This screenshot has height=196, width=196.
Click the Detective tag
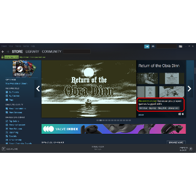click(143, 108)
